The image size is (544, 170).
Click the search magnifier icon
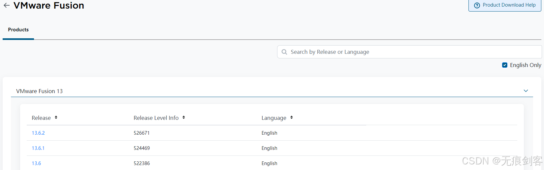(284, 52)
